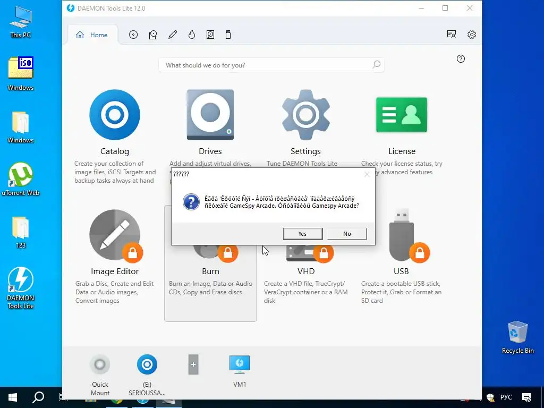Open the flame Burn toolbar icon
544x408 pixels.
[192, 35]
